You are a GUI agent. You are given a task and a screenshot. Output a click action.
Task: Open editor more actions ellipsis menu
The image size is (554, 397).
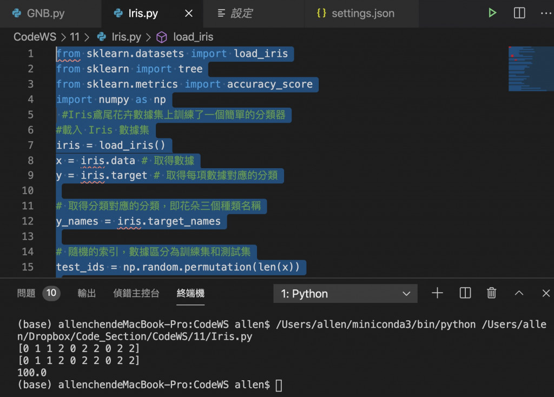[546, 13]
